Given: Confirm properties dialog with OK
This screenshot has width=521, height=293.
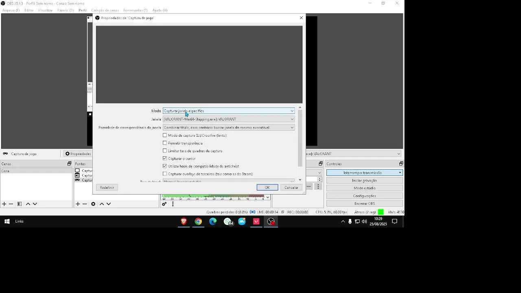Looking at the screenshot, I should pos(267,188).
